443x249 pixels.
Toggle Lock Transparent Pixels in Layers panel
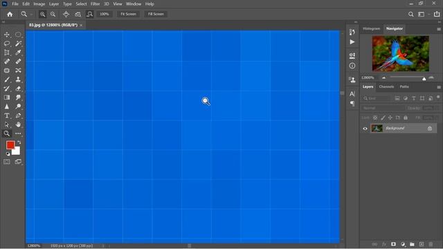pyautogui.click(x=375, y=118)
